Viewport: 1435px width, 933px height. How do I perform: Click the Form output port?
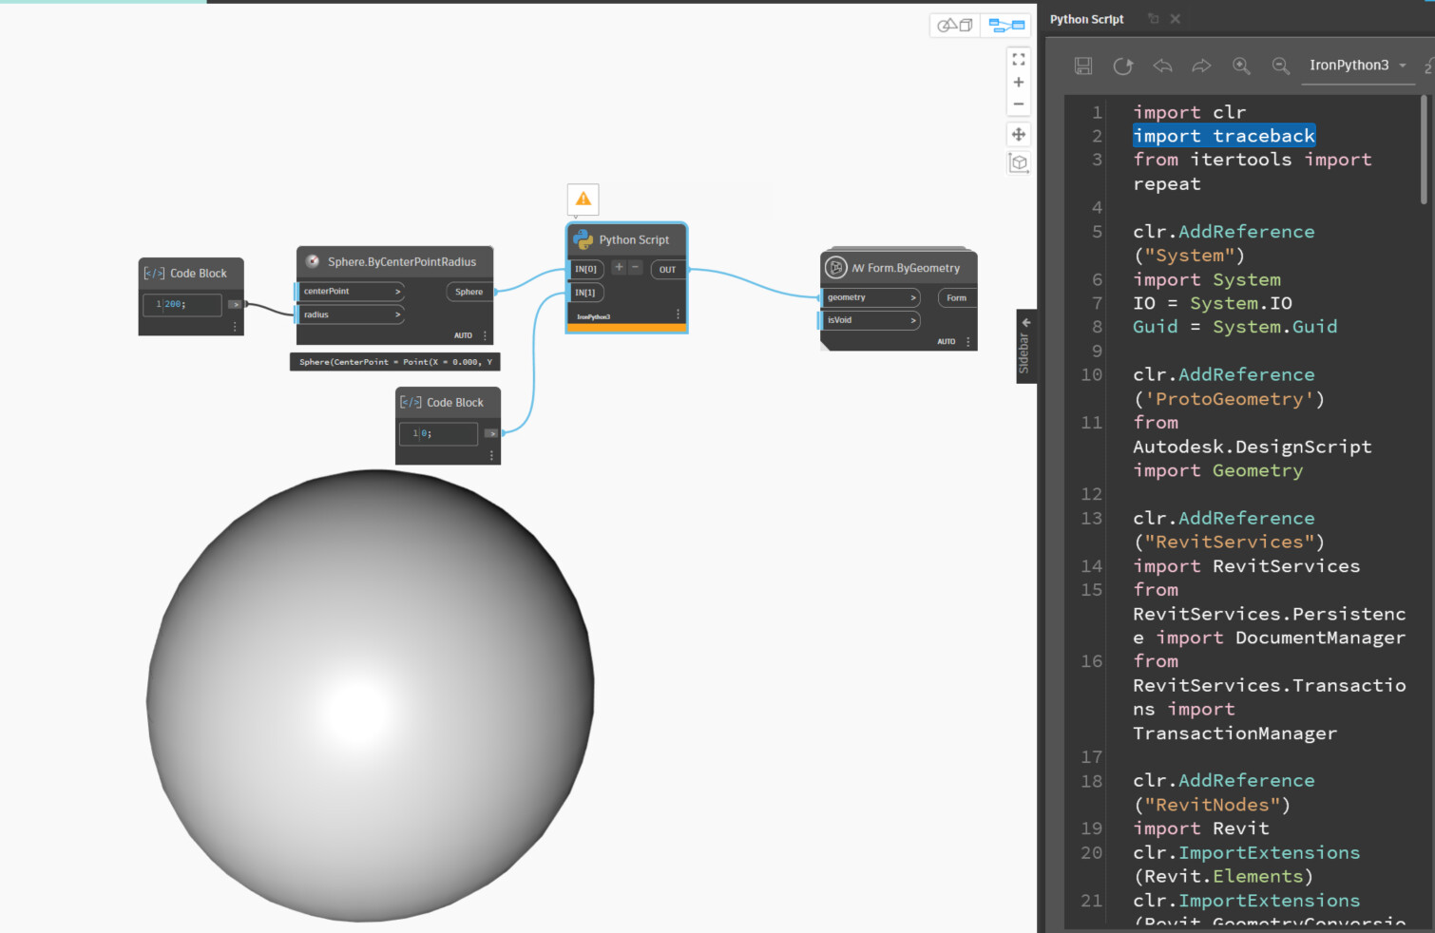click(x=957, y=297)
